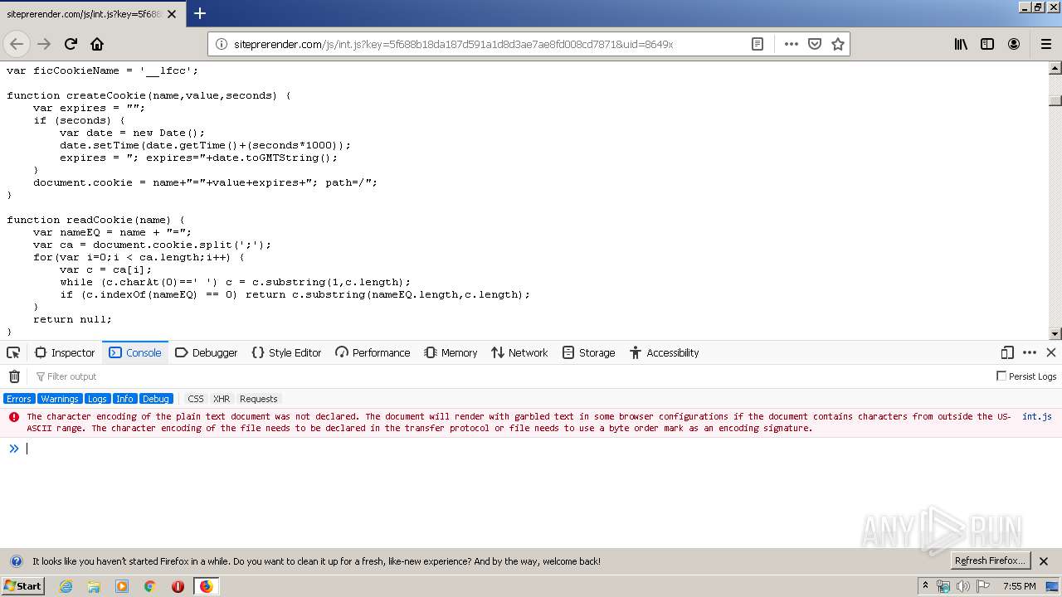1062x597 pixels.
Task: Toggle reader view icon
Action: [758, 44]
